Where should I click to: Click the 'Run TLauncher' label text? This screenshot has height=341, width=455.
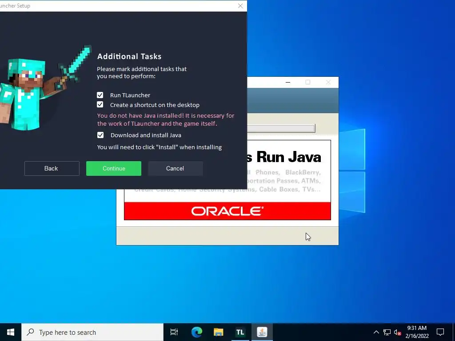click(x=130, y=95)
